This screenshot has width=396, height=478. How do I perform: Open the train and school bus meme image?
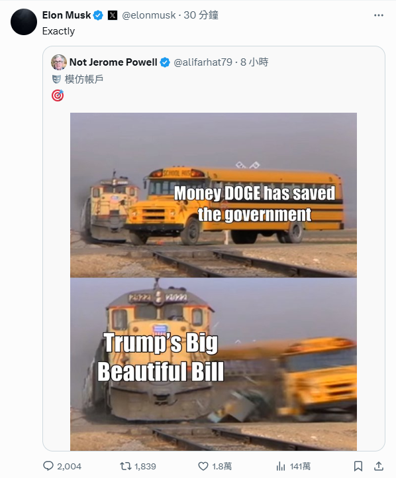[213, 282]
